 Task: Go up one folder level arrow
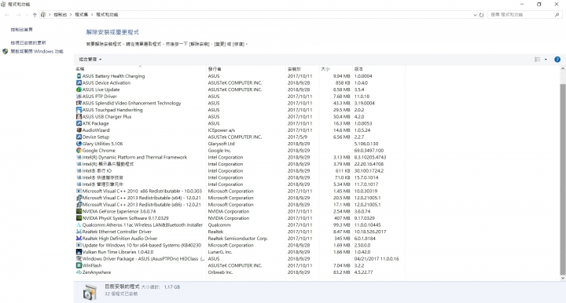[35, 15]
